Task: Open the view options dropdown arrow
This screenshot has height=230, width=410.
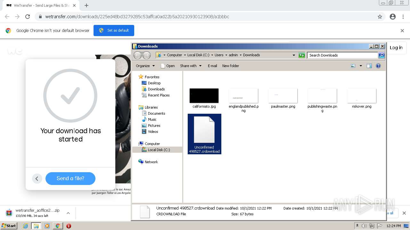Action: [x=361, y=66]
